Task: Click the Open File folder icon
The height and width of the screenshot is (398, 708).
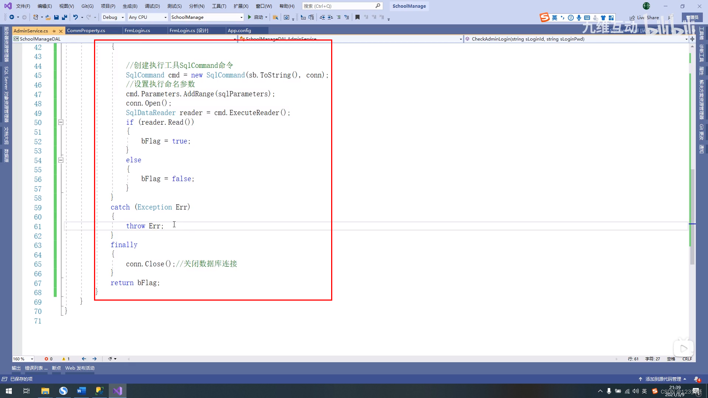Action: pyautogui.click(x=48, y=17)
